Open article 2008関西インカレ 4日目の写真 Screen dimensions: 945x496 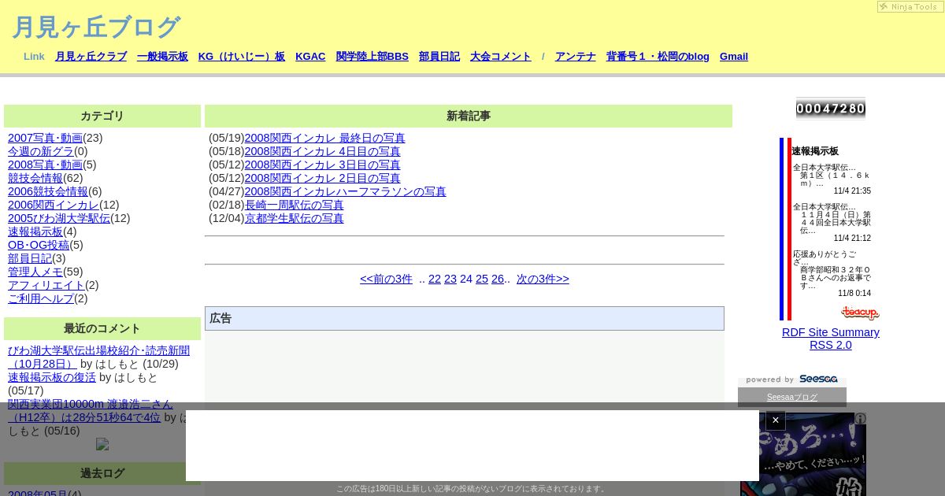tap(322, 151)
